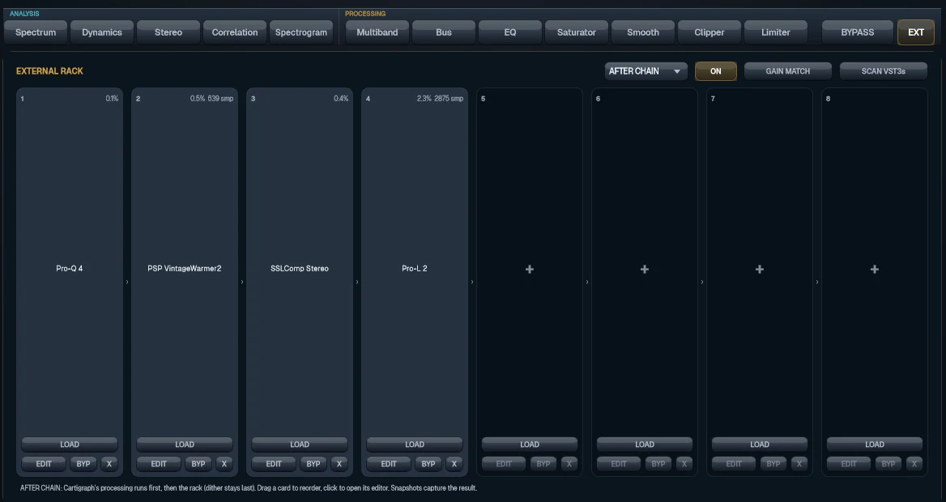Bypass the Pro-L 2 plugin

tap(428, 464)
